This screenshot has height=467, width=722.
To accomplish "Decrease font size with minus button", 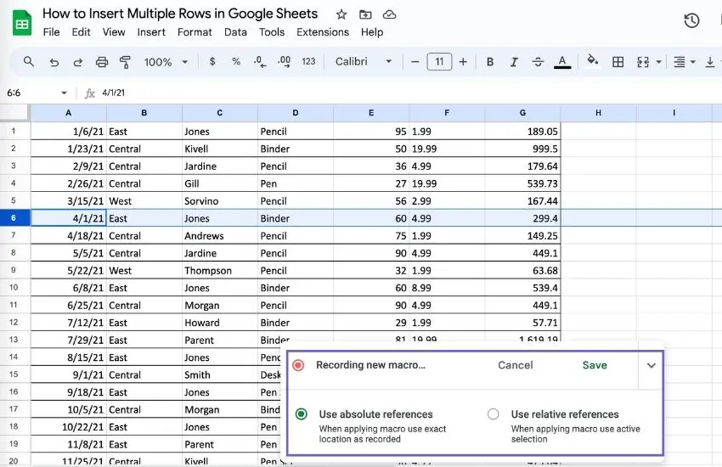I will [415, 62].
